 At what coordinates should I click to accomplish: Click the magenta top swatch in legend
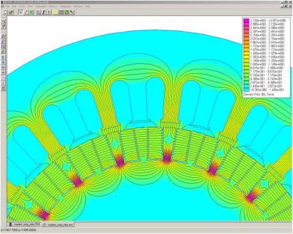pos(246,20)
